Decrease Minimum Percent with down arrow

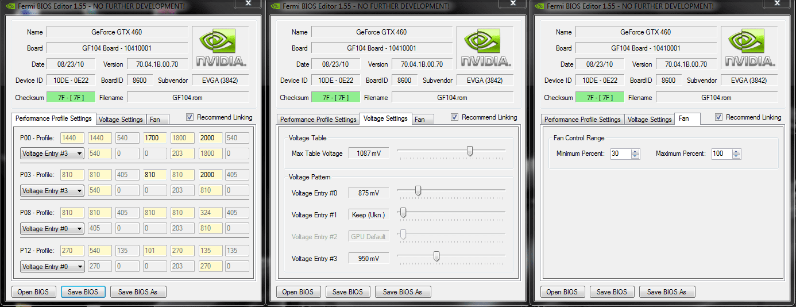point(635,156)
